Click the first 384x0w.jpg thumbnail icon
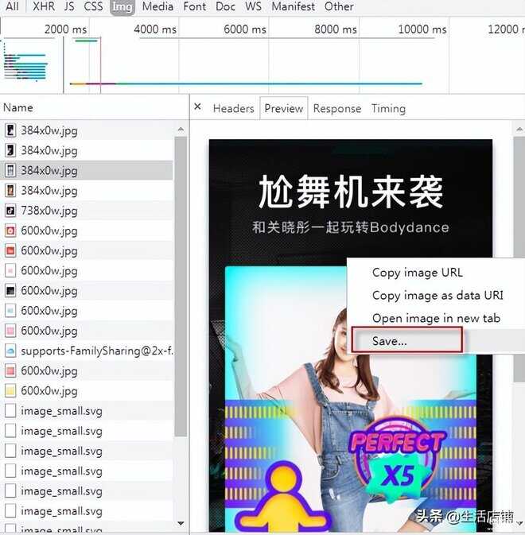Screen dimensions: 525x535 [10, 130]
